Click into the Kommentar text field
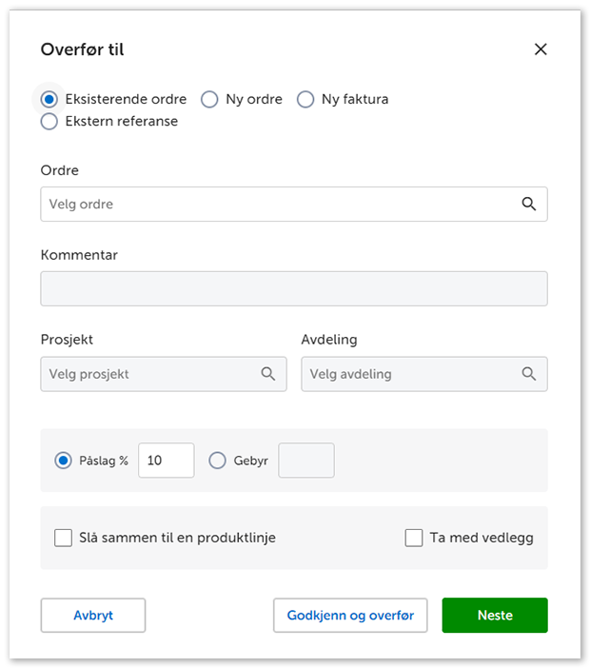Screen dimensions: 590x668 click(x=293, y=288)
